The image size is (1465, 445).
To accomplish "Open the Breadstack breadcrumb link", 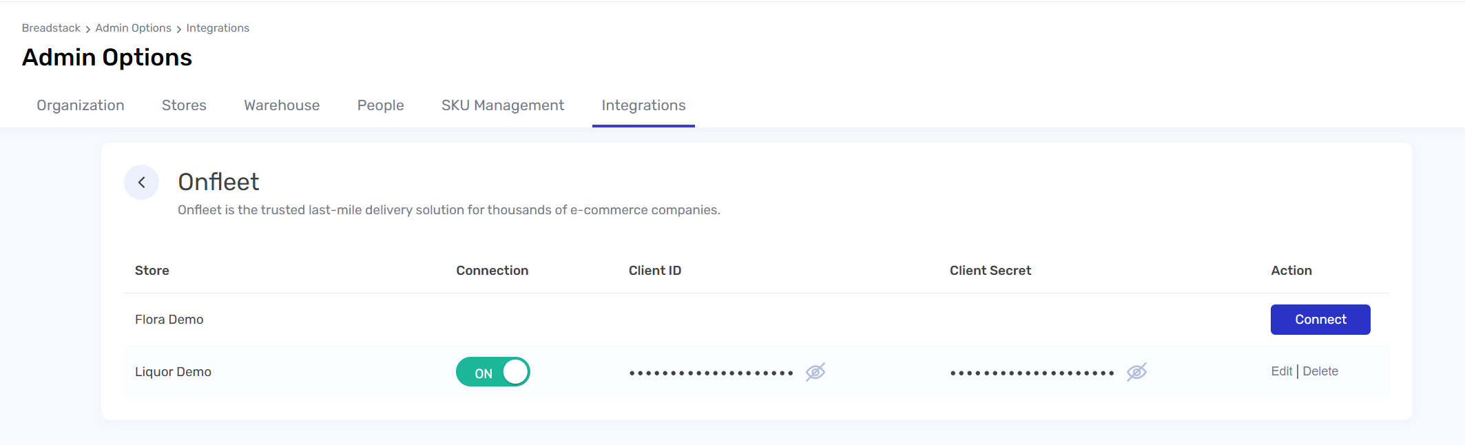I will (x=51, y=28).
